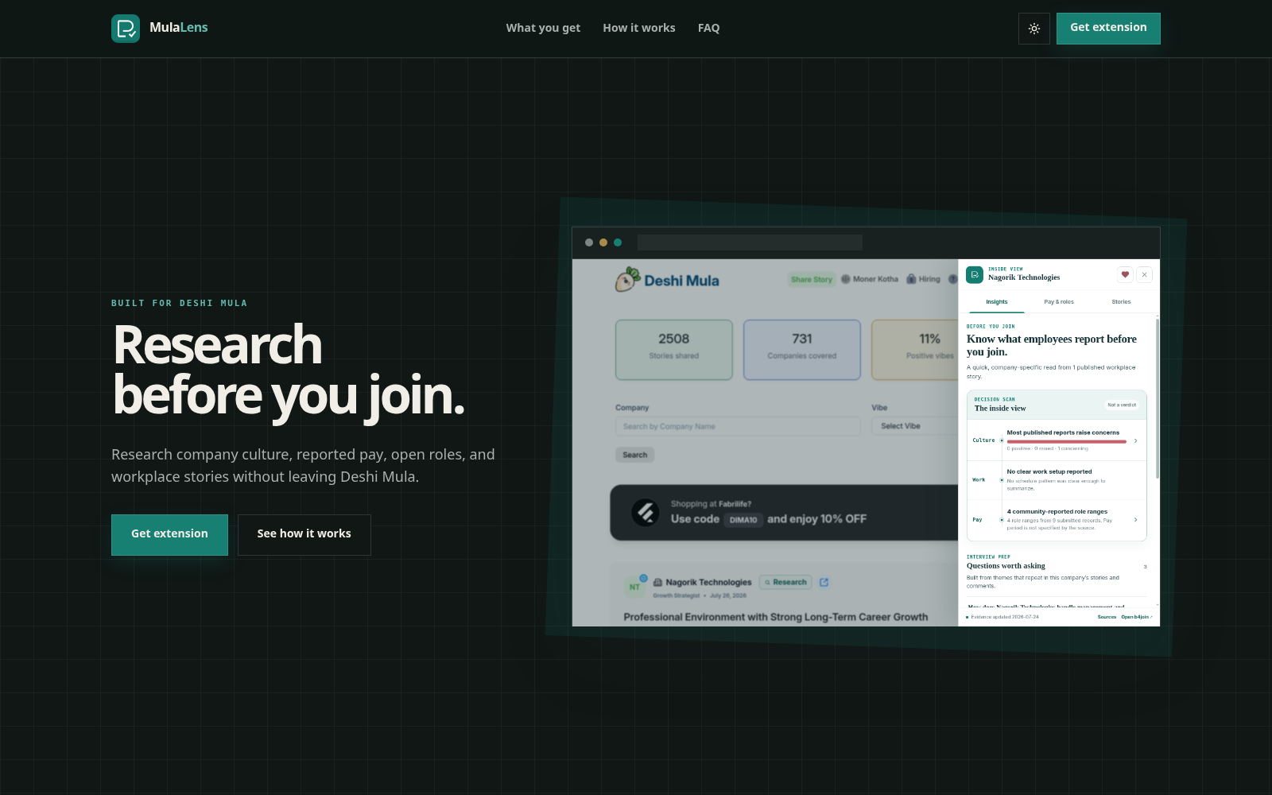
Task: Click the MulaLens logo icon in header
Action: pyautogui.click(x=126, y=29)
